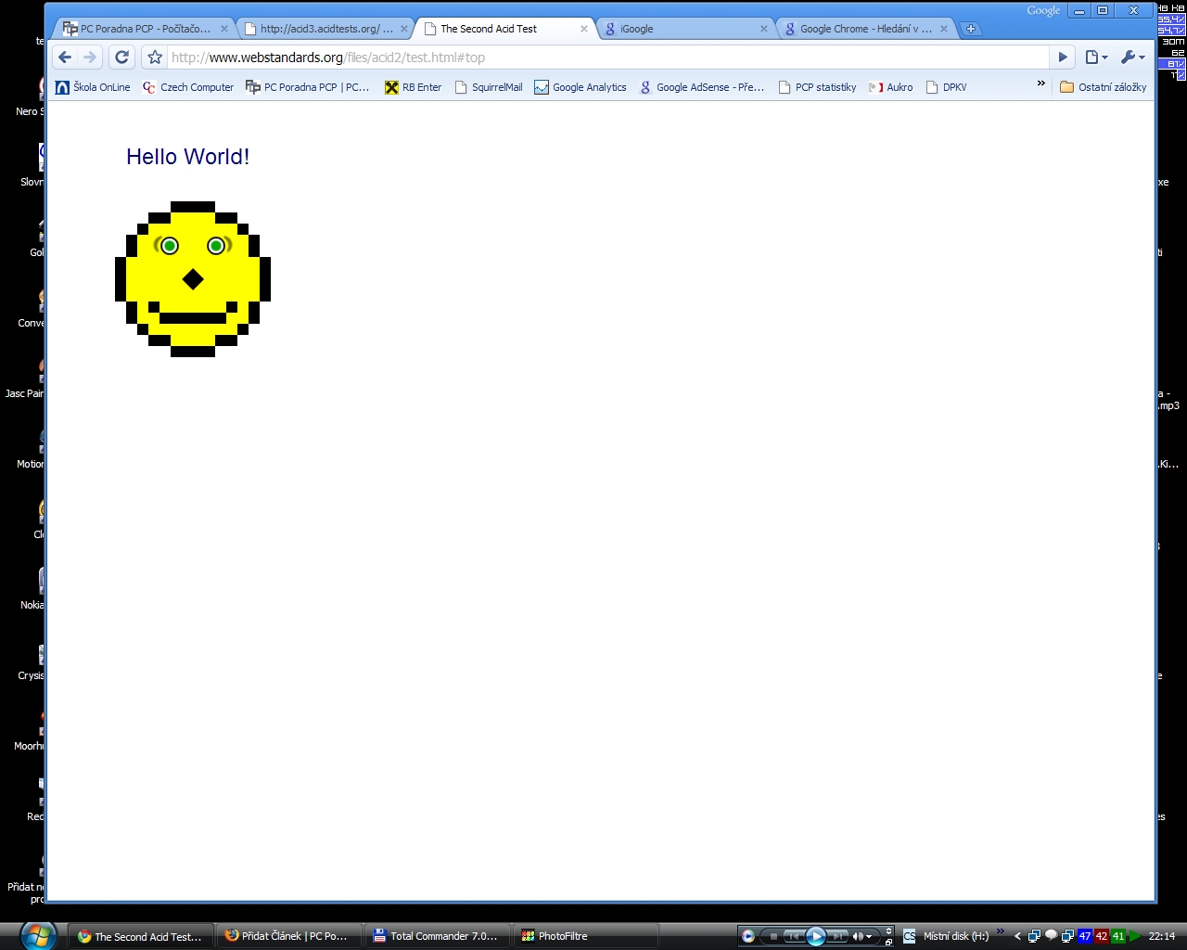This screenshot has width=1187, height=950.
Task: Open RB Enter bookmark
Action: click(414, 87)
